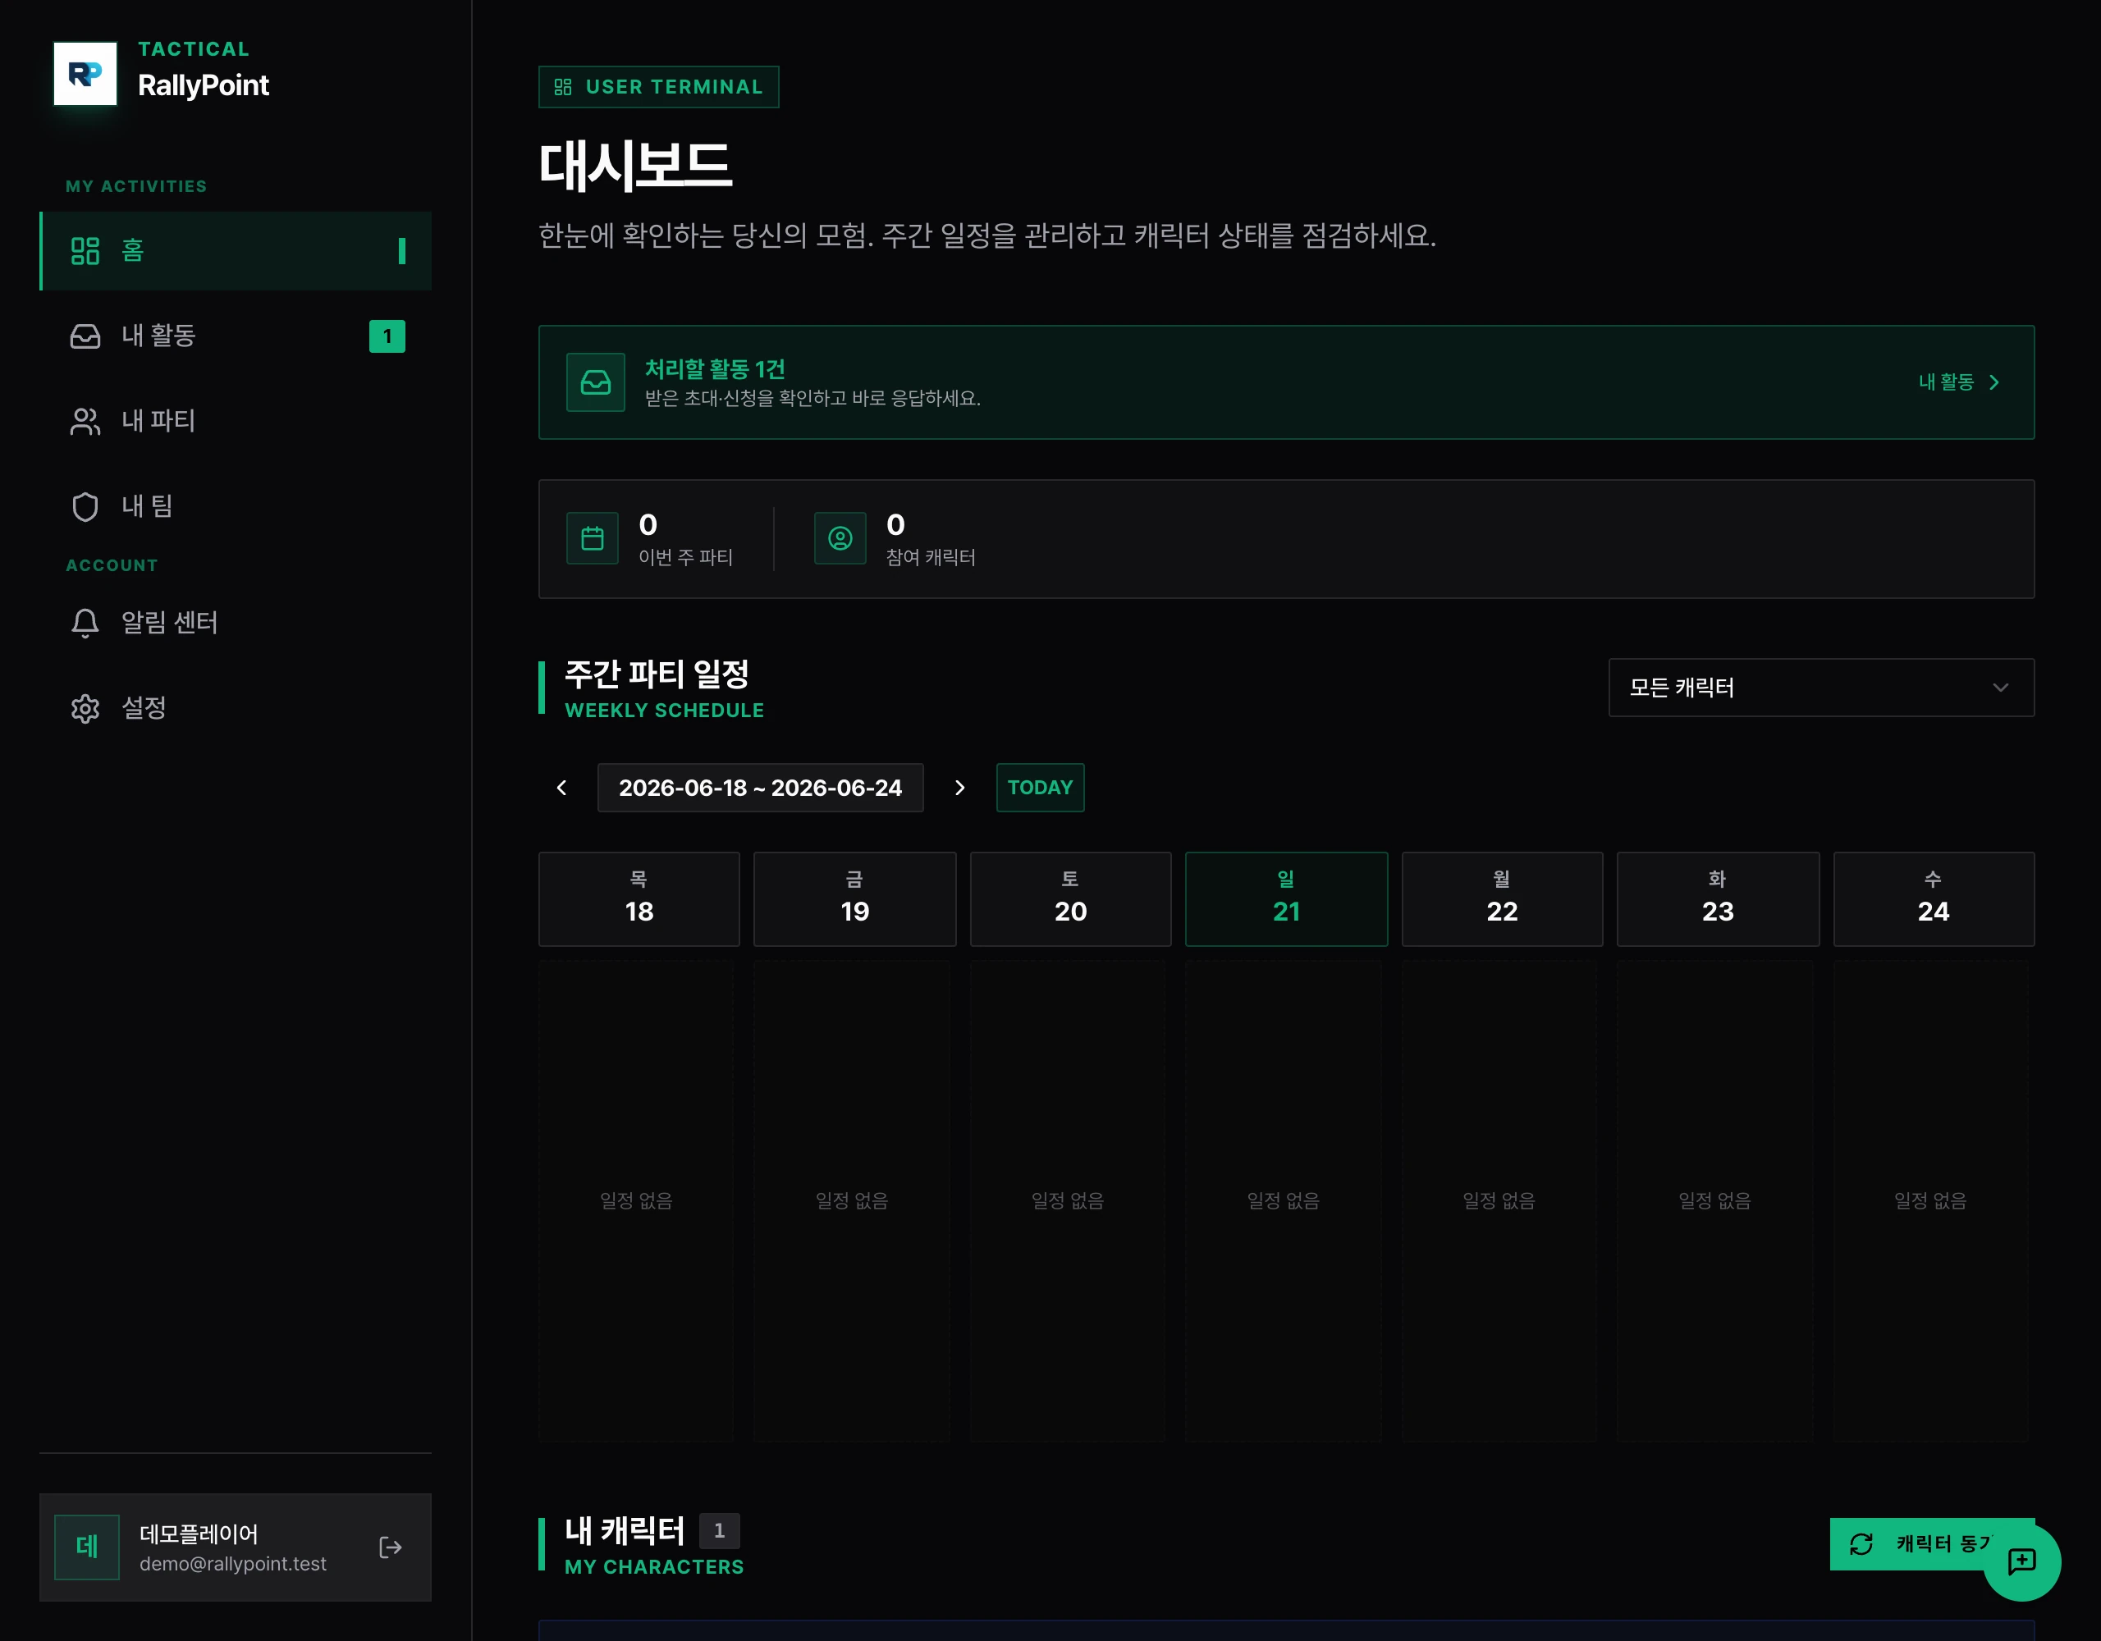
Task: Click the bell icon for 알림 센터
Action: [85, 624]
